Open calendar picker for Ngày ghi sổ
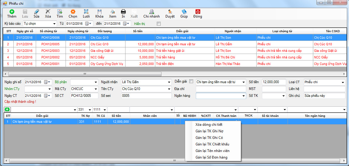Image resolution: width=349 pixels, height=166 pixels. [x=47, y=82]
